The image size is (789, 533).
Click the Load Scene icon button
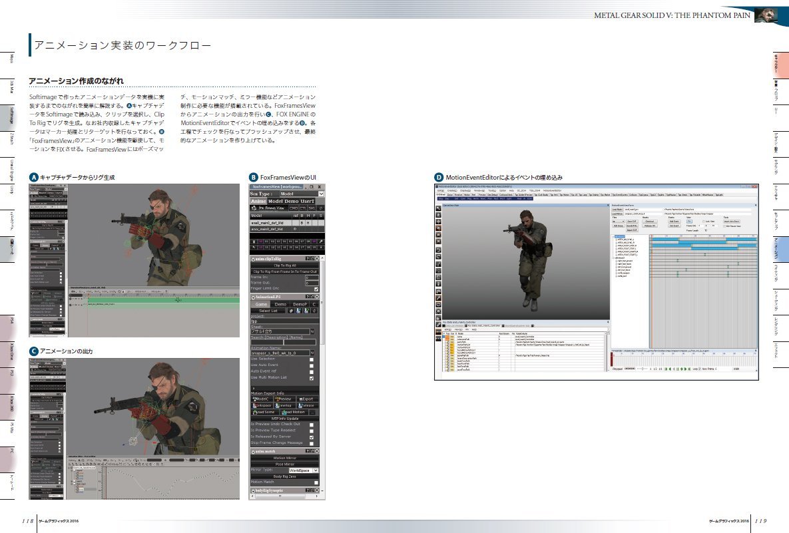click(x=262, y=412)
